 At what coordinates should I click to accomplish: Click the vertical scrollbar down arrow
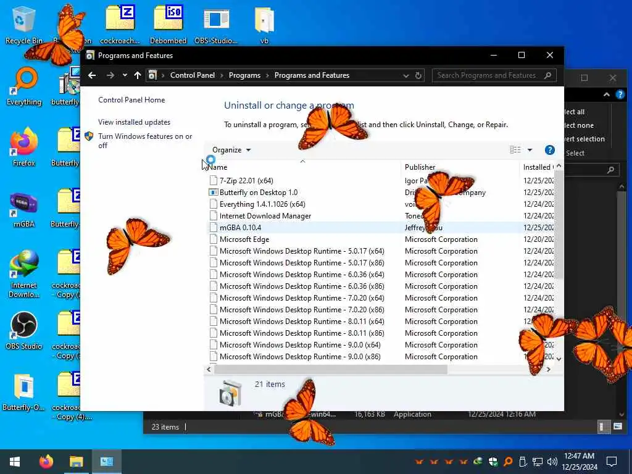click(559, 358)
